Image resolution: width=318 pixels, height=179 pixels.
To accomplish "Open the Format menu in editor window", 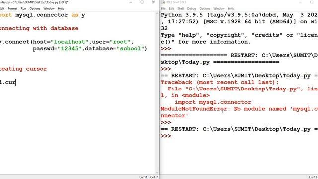I will (x=12, y=9).
